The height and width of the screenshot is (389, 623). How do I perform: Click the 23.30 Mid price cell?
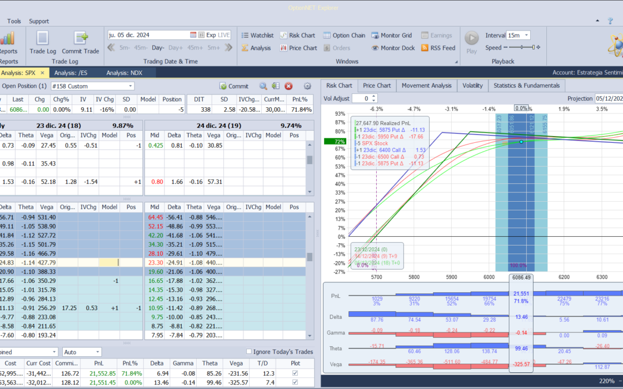point(155,262)
